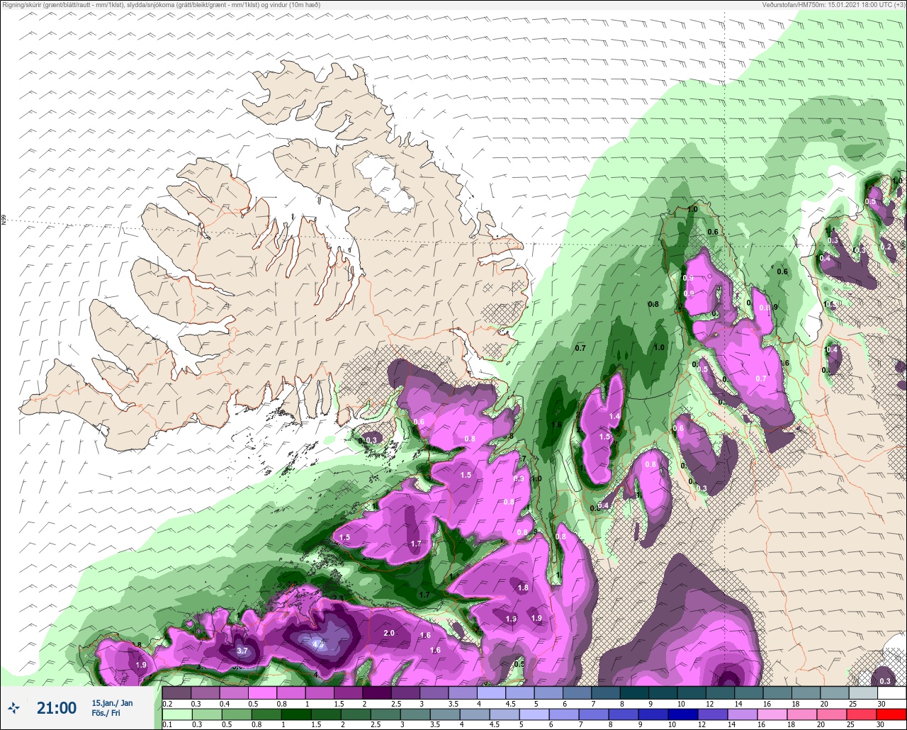Click the 1.4 snowfall value on the map

pyautogui.click(x=614, y=416)
